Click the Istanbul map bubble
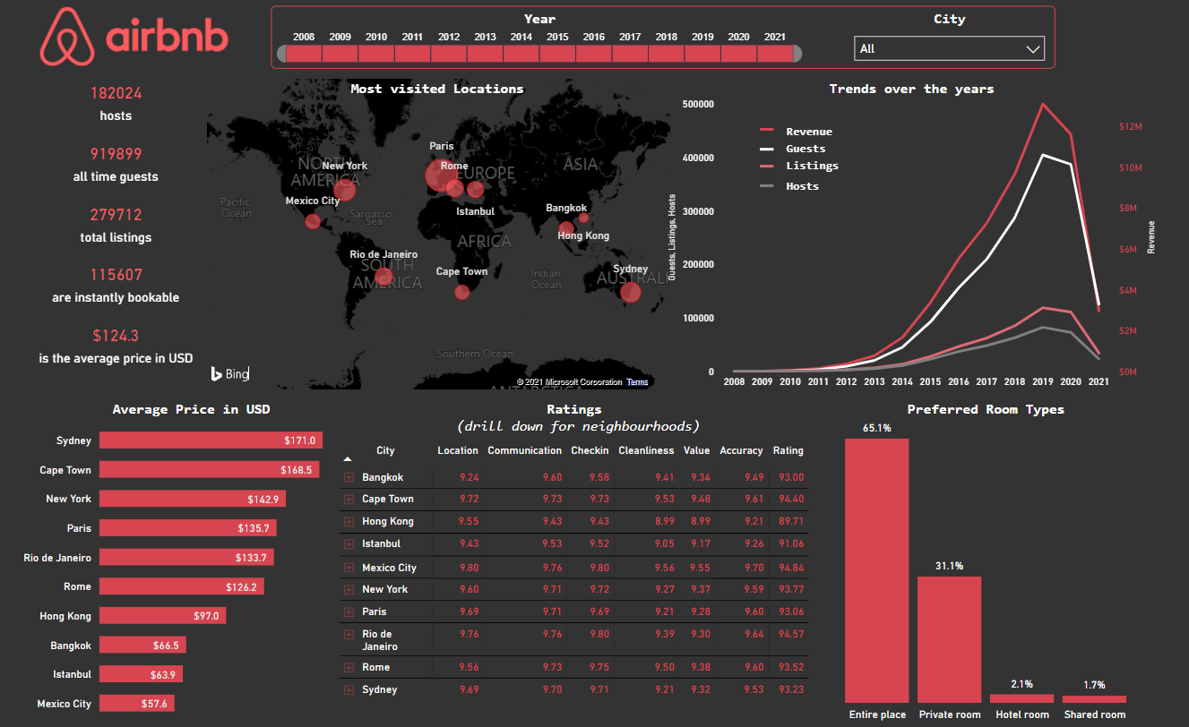This screenshot has height=727, width=1189. click(476, 189)
